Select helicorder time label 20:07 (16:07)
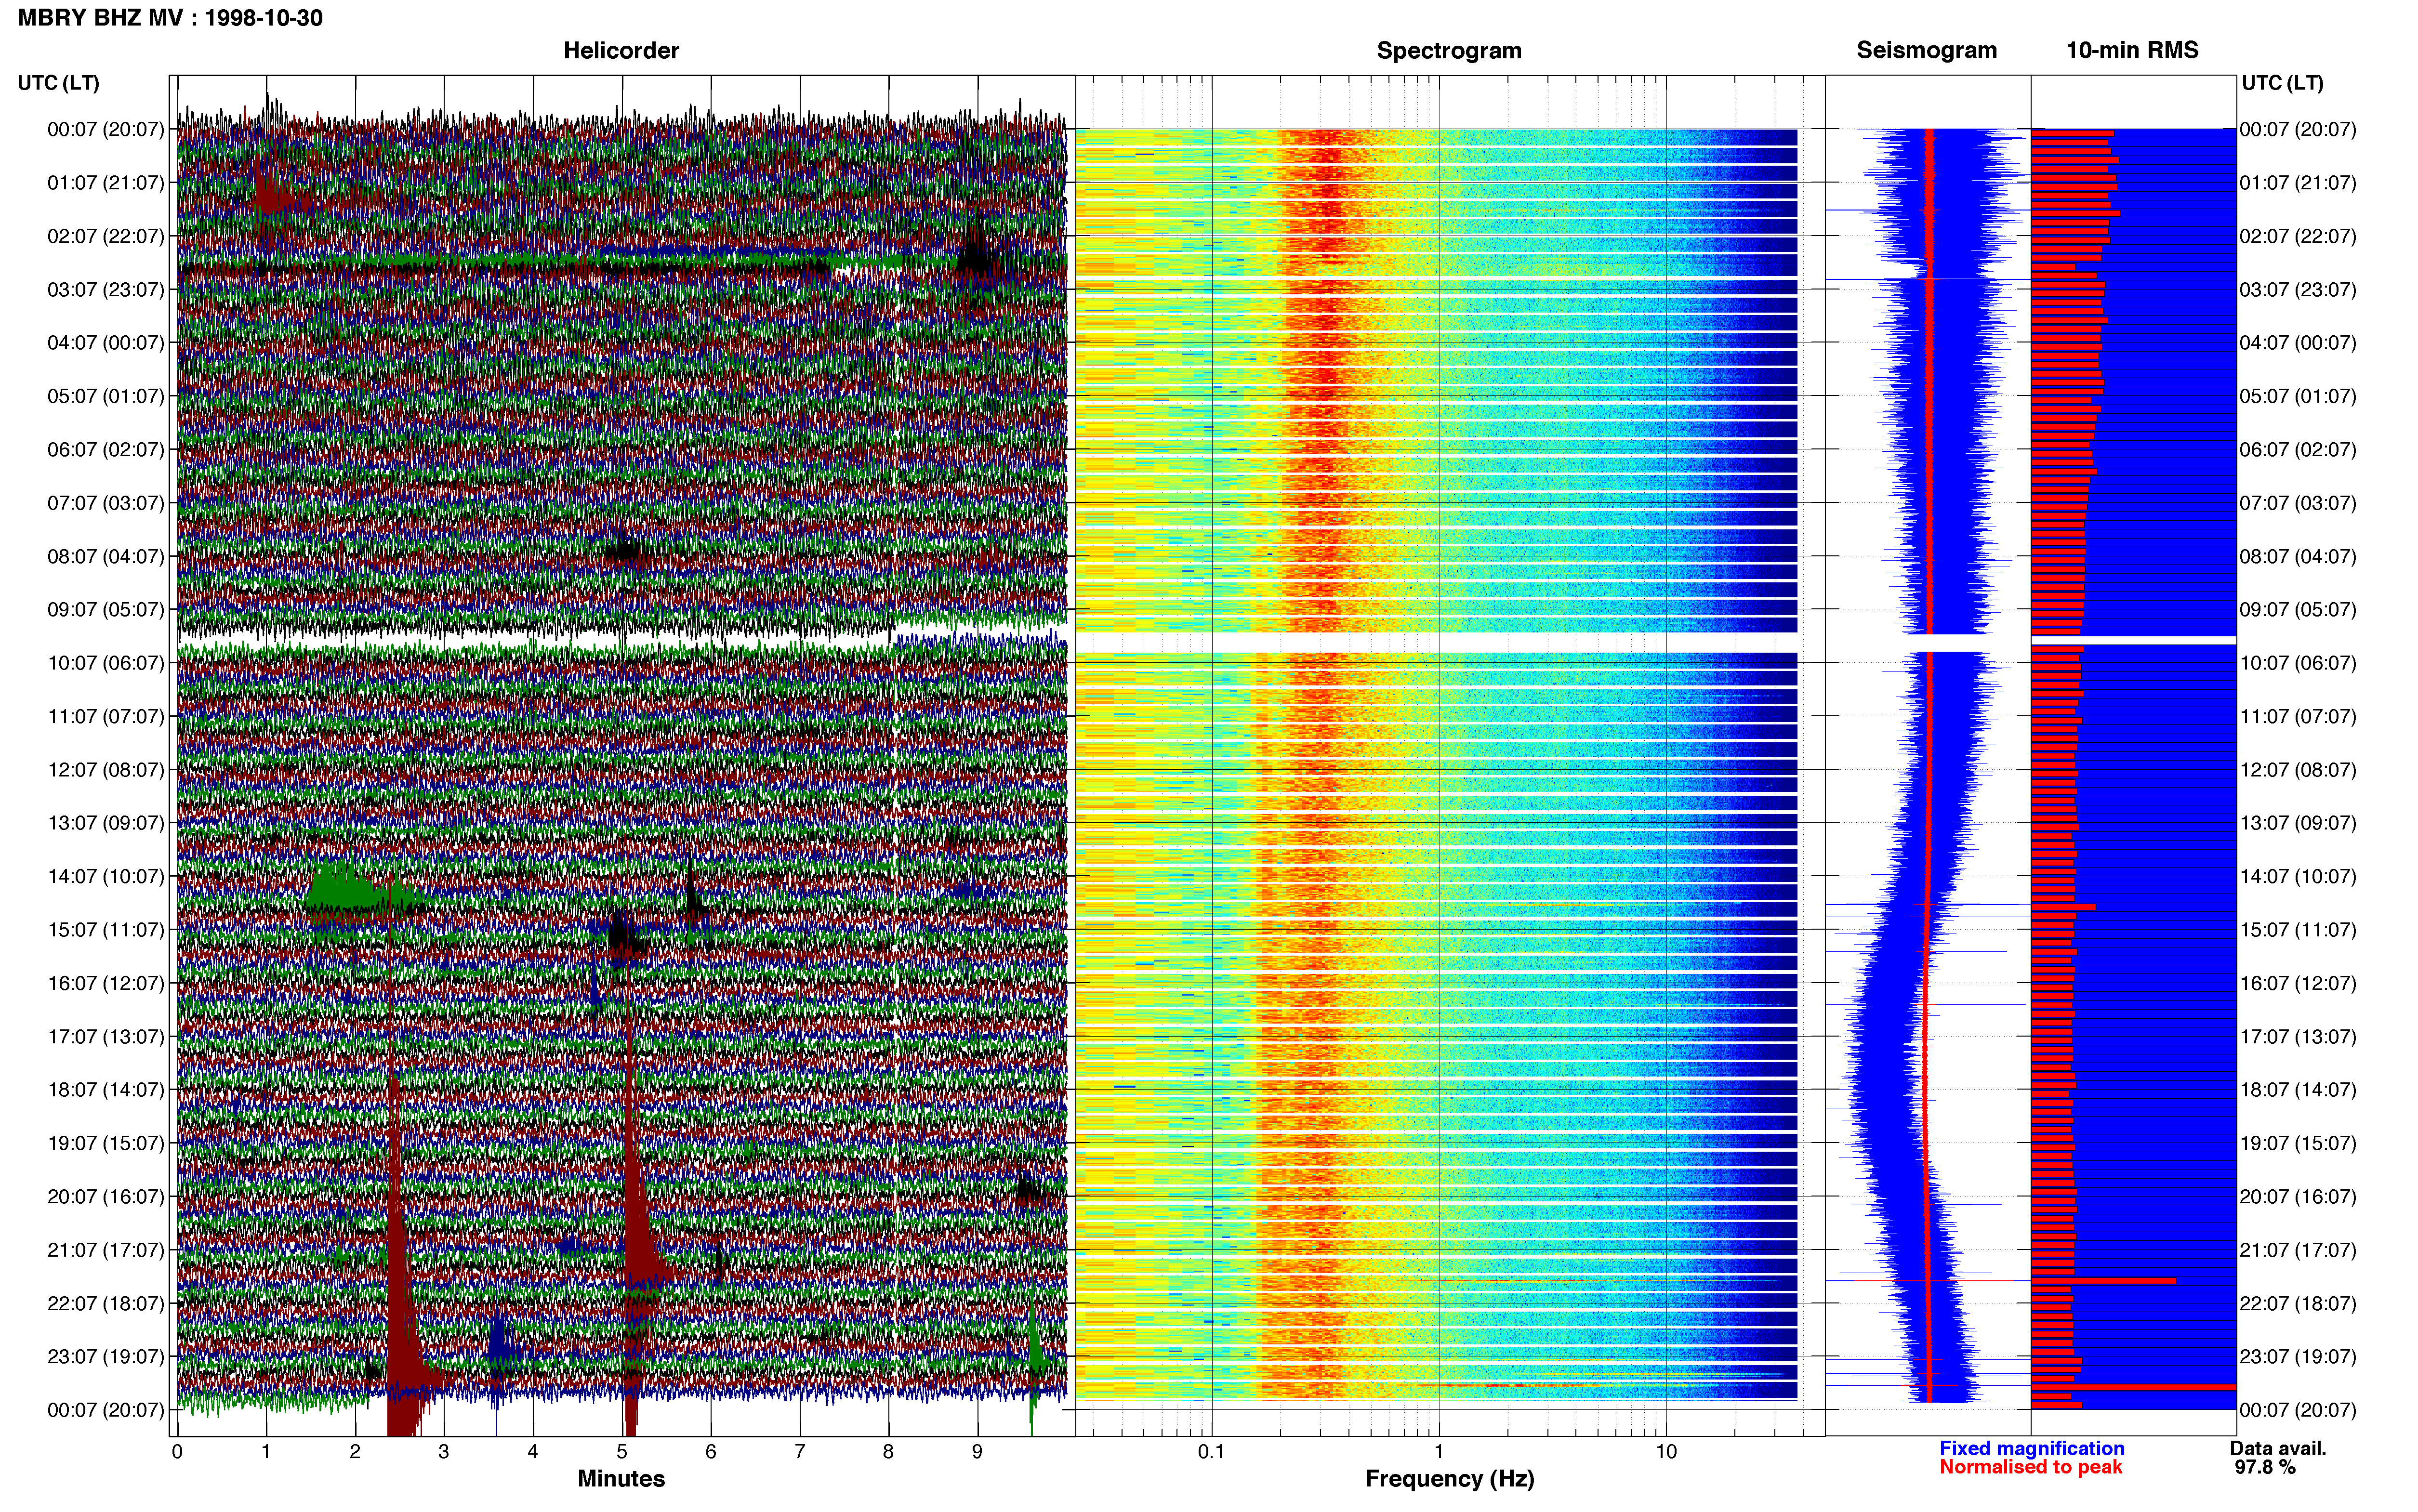The width and height of the screenshot is (2418, 1512). [106, 1197]
